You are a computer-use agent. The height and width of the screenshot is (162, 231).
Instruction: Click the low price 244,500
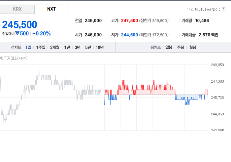click(x=129, y=35)
